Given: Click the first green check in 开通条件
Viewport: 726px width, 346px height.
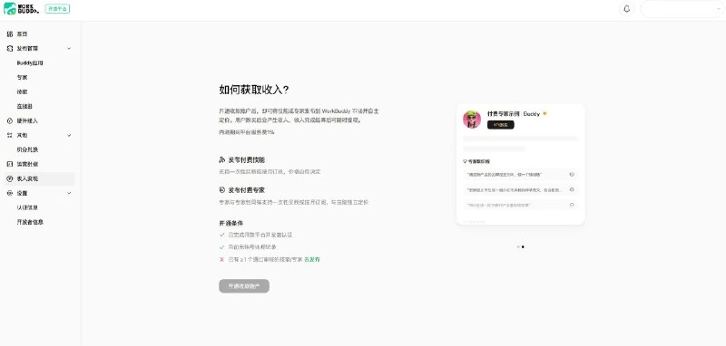Looking at the screenshot, I should click(221, 235).
